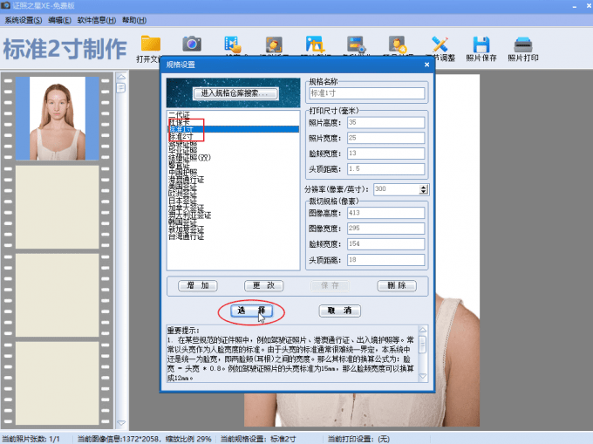Click the camera capture toolbar icon
This screenshot has width=593, height=444.
[192, 44]
